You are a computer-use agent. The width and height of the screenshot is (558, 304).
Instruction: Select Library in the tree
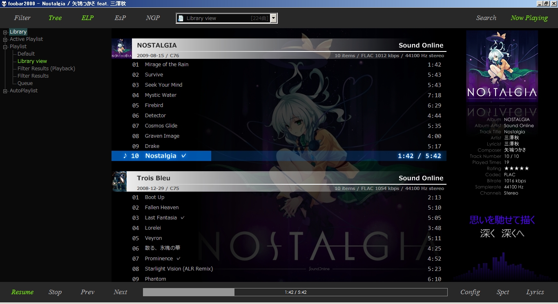(18, 32)
